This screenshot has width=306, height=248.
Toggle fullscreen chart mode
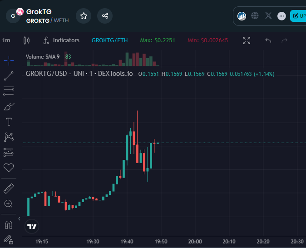(x=247, y=40)
